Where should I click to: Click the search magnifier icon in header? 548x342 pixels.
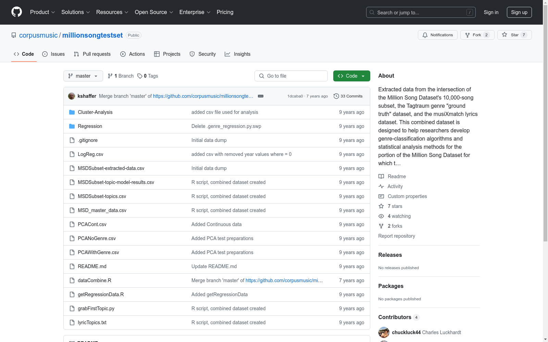click(x=372, y=12)
